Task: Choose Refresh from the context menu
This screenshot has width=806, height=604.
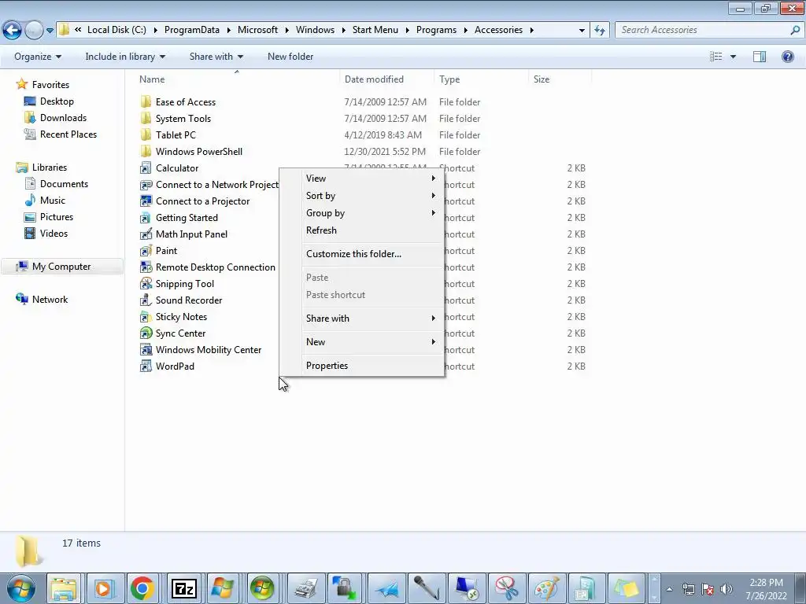Action: [372, 230]
